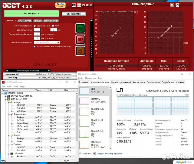Screen dimensions: 194x164
Task: Click the Value column header in HWMonitor
Action: (41, 90)
